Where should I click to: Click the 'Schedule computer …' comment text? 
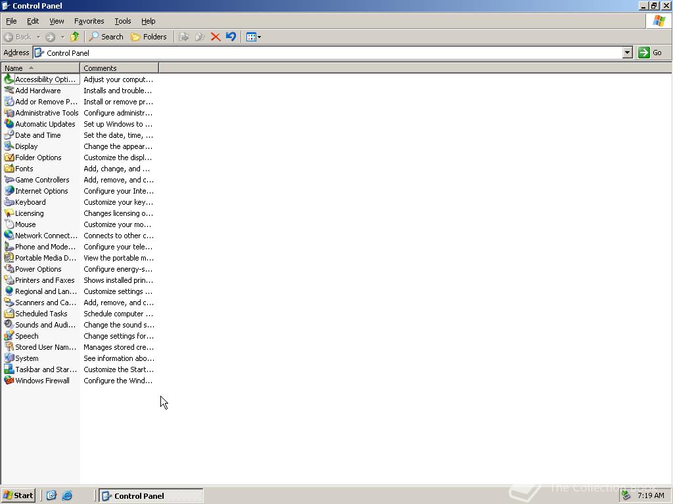pyautogui.click(x=118, y=314)
